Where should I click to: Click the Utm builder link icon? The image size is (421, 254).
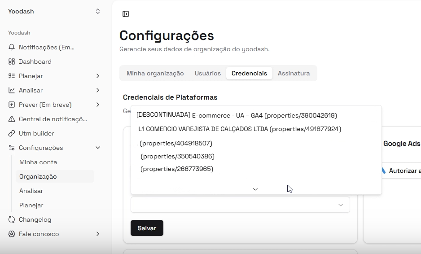tap(12, 133)
